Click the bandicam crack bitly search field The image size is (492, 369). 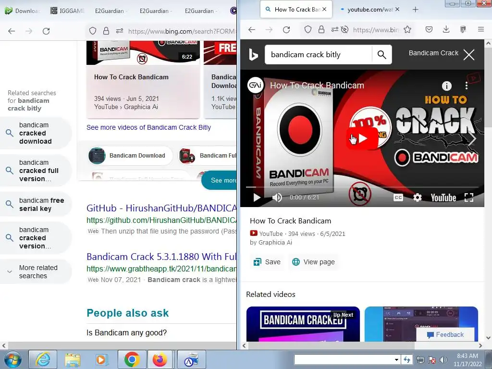tap(318, 55)
